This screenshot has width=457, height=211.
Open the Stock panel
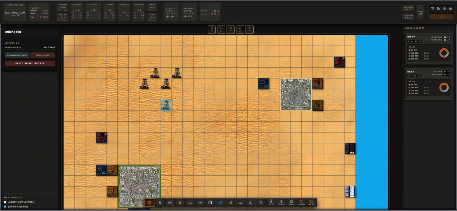tap(312, 203)
